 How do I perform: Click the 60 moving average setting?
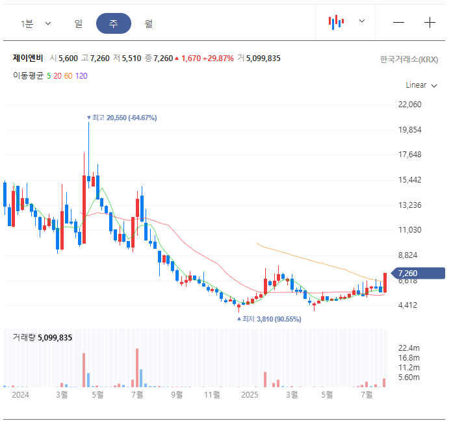[68, 76]
